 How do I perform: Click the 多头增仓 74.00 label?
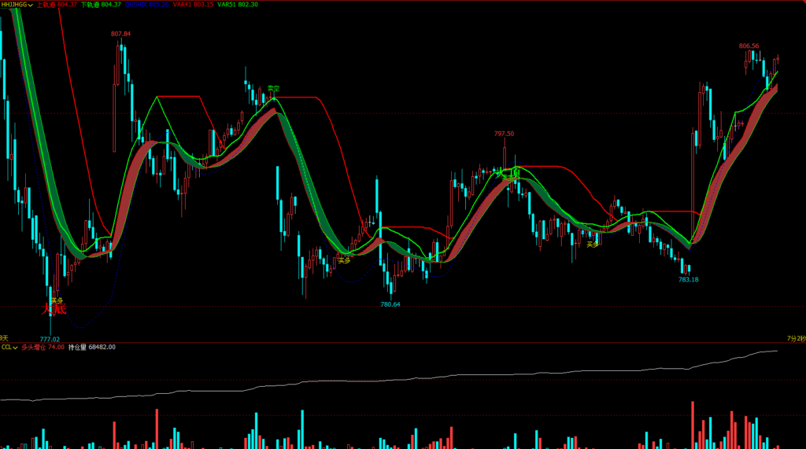pyautogui.click(x=43, y=347)
